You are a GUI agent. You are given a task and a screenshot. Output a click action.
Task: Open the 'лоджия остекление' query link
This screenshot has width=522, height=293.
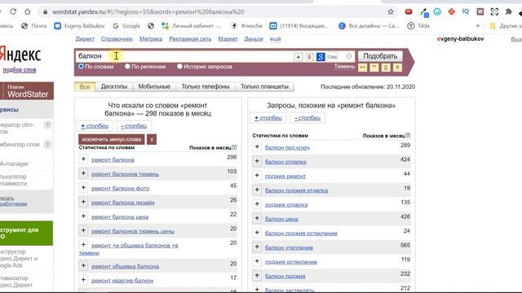coord(291,262)
